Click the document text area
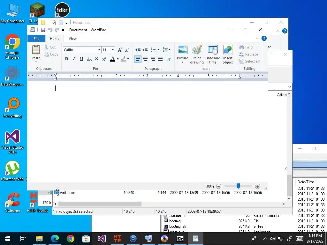Screen dimensions: 327x245 (x=148, y=131)
